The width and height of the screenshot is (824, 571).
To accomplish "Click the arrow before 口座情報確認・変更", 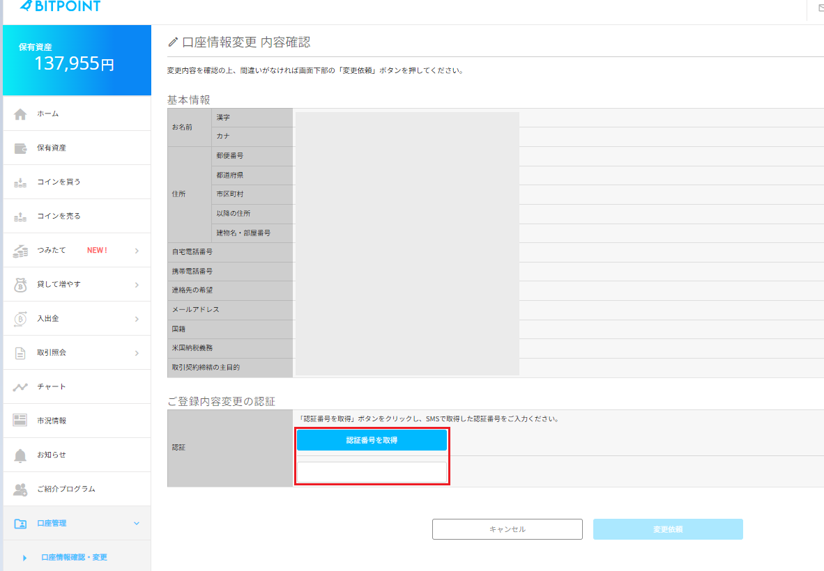I will pyautogui.click(x=24, y=558).
